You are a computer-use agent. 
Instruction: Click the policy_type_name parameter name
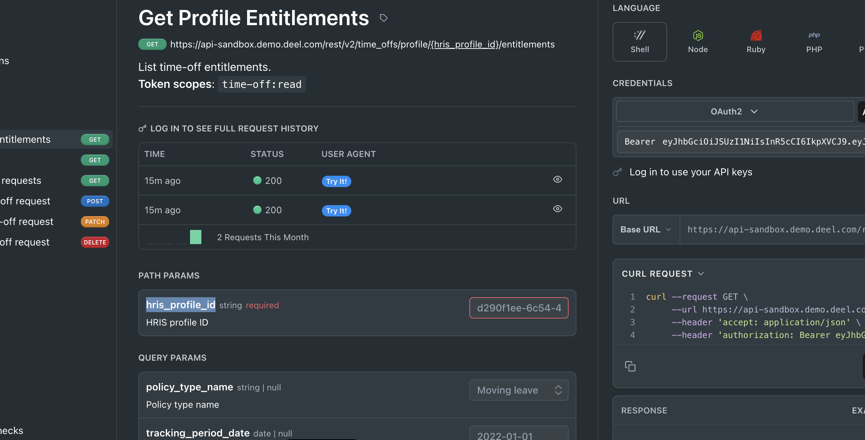[190, 387]
